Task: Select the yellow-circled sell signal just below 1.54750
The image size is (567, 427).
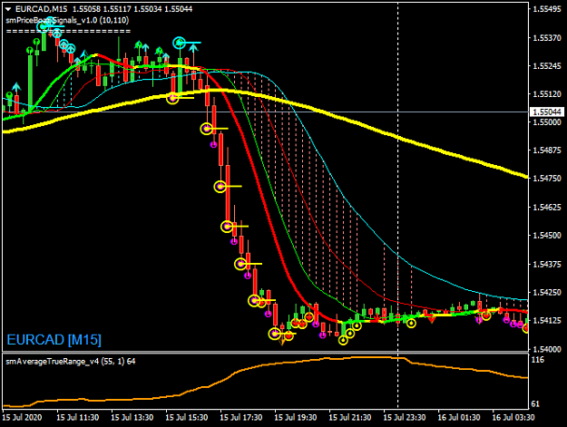Action: click(x=220, y=187)
